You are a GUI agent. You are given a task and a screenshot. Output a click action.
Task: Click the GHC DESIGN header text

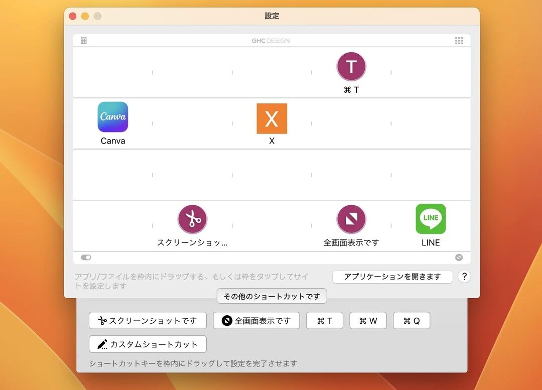270,41
